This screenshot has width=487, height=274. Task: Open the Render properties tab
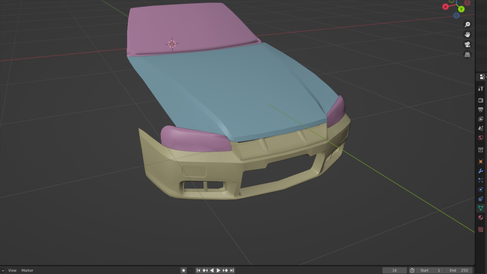point(480,100)
